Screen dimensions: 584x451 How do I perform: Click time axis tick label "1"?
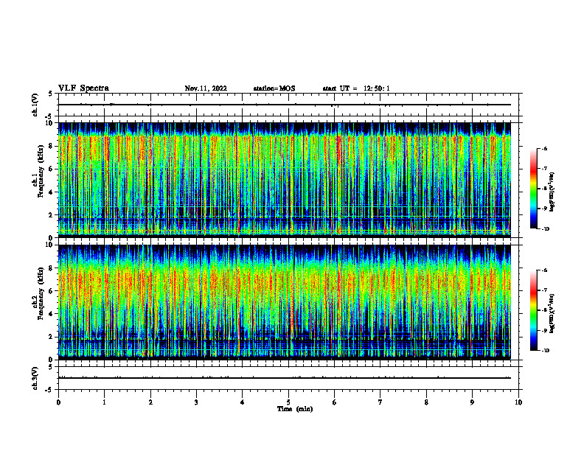105,402
